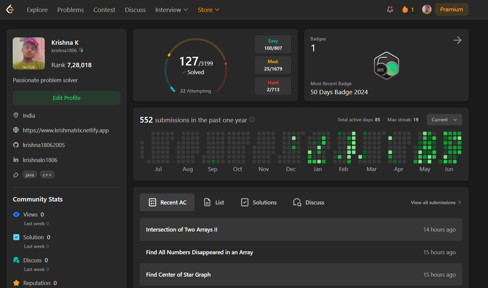Click the Rank 7,28,018 text
This screenshot has height=288, width=488.
point(72,65)
